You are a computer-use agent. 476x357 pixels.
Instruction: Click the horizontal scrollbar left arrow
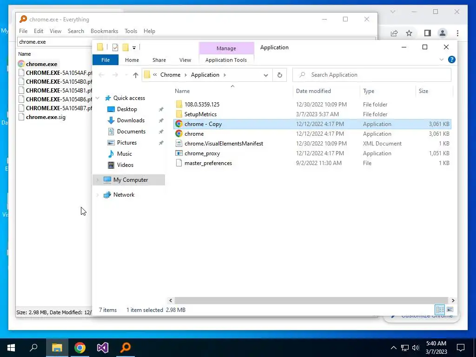tap(171, 301)
